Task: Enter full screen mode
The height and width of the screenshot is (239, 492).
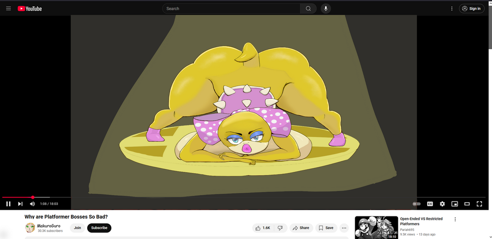Action: [x=479, y=204]
